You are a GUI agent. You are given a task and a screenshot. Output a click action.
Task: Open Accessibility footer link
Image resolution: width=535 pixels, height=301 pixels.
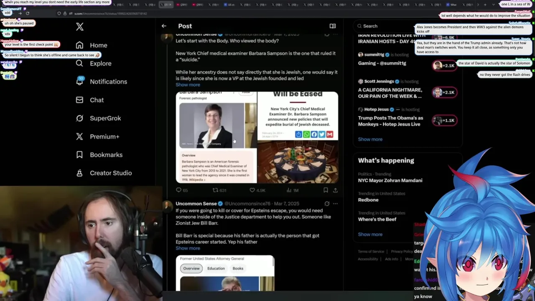368,259
